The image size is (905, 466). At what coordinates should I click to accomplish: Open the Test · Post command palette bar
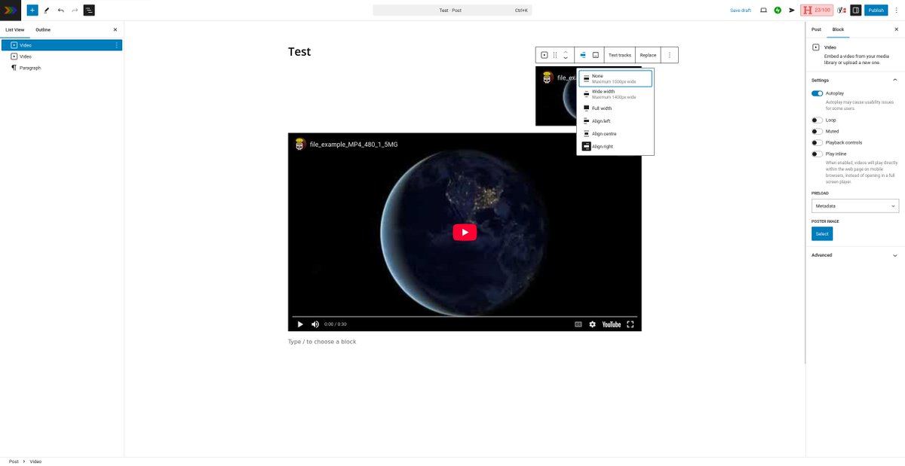pyautogui.click(x=452, y=11)
